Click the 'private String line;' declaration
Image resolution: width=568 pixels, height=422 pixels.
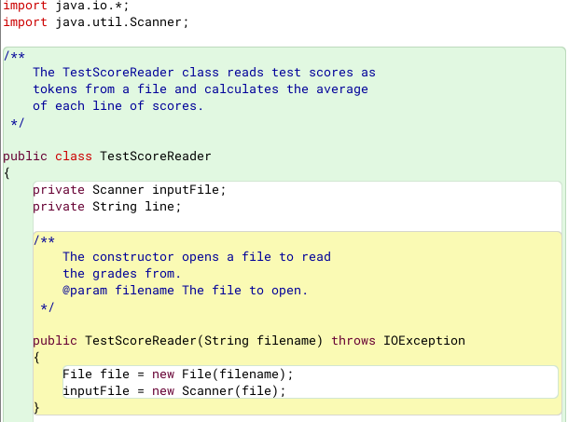(107, 207)
